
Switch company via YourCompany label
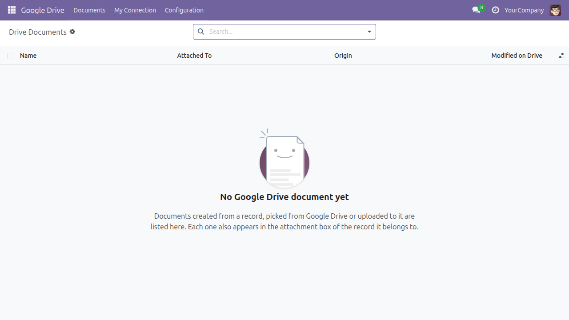coord(524,10)
